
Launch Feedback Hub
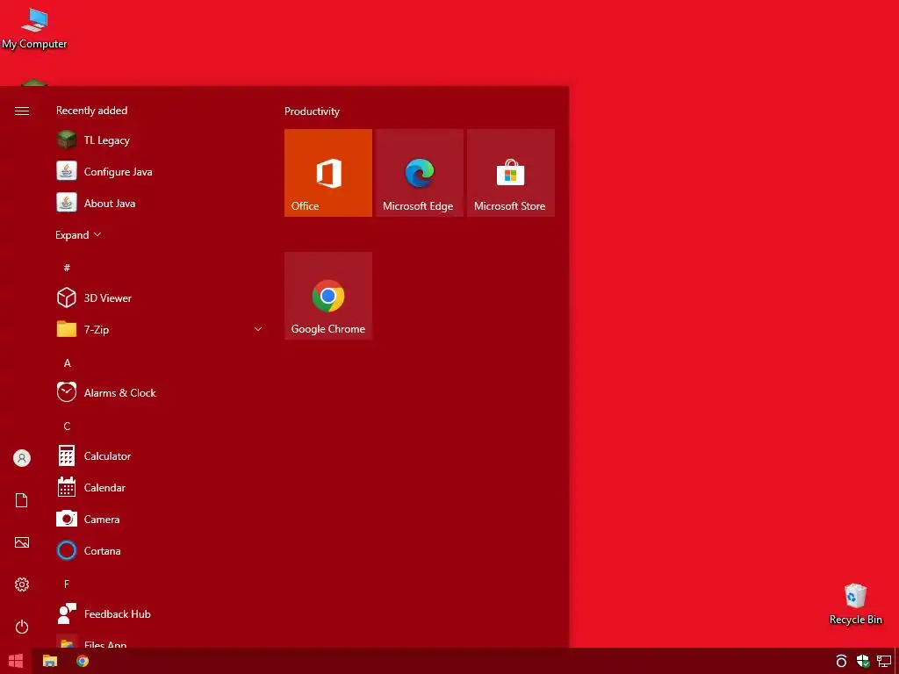159,613
